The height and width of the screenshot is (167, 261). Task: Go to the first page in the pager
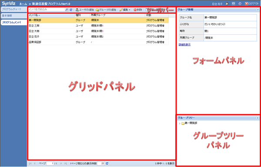tap(30, 164)
